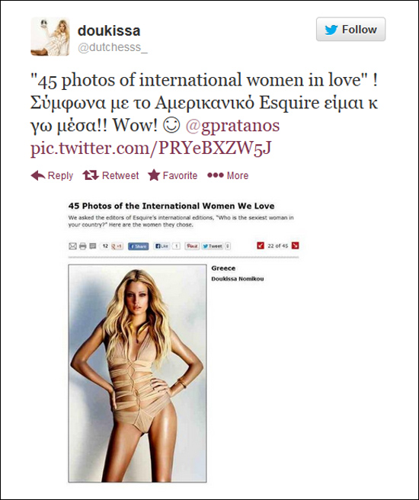This screenshot has height=500, width=419.
Task: Reply to this tweet
Action: coord(52,175)
